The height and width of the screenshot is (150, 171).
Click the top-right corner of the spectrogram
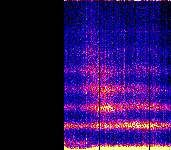point(170,1)
